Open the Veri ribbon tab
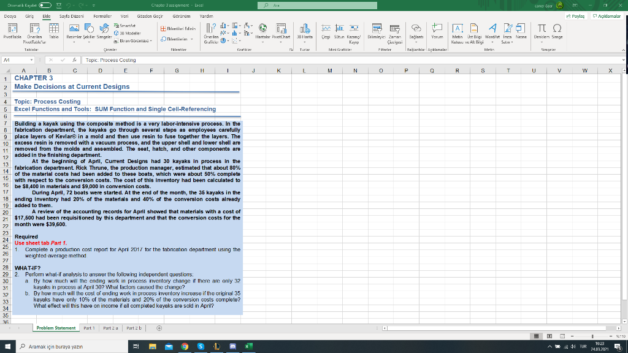Screen dimensions: 628x353 [x=124, y=17]
